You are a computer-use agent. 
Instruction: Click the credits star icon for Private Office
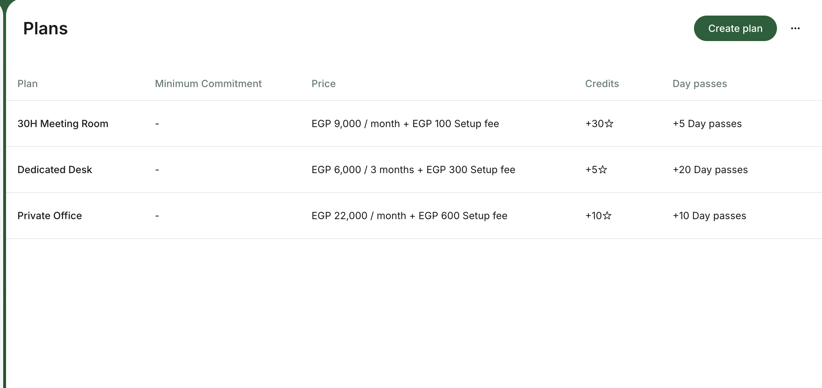click(x=607, y=216)
